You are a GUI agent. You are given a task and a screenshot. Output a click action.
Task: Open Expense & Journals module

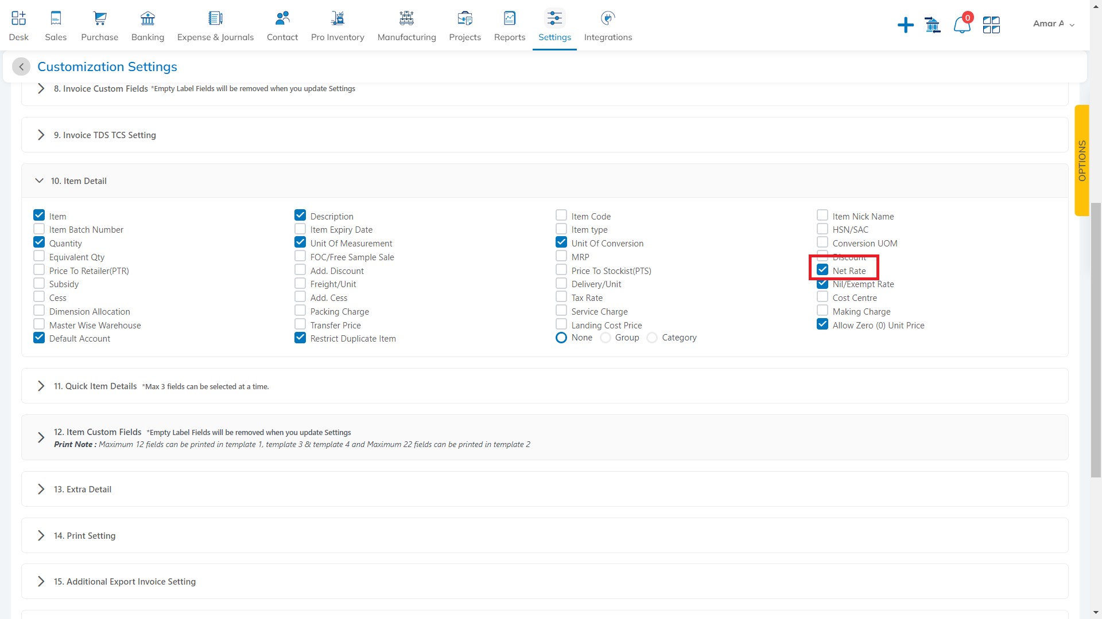215,26
